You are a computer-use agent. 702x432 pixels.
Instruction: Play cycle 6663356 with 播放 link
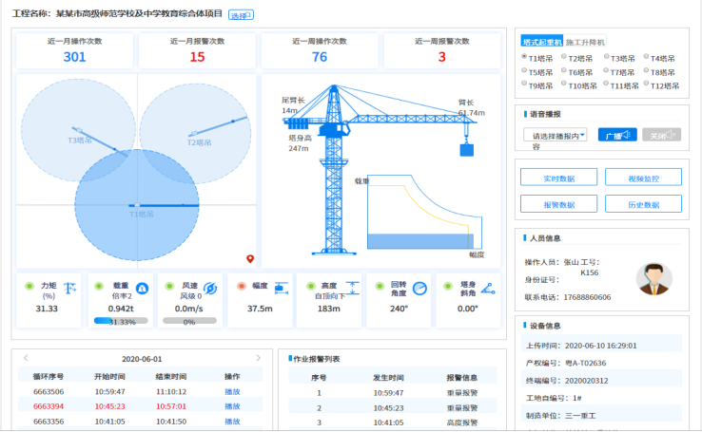232,422
